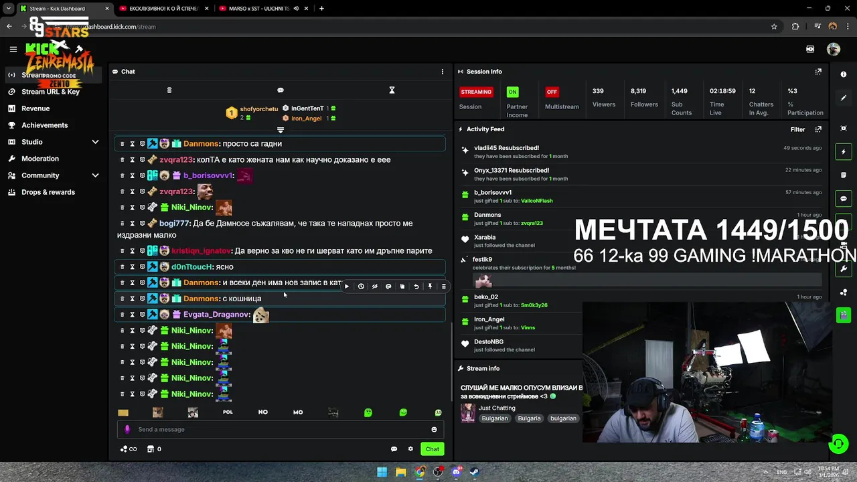Open Iron_Angel on the gift leaderboard
Image resolution: width=857 pixels, height=482 pixels.
(306, 118)
